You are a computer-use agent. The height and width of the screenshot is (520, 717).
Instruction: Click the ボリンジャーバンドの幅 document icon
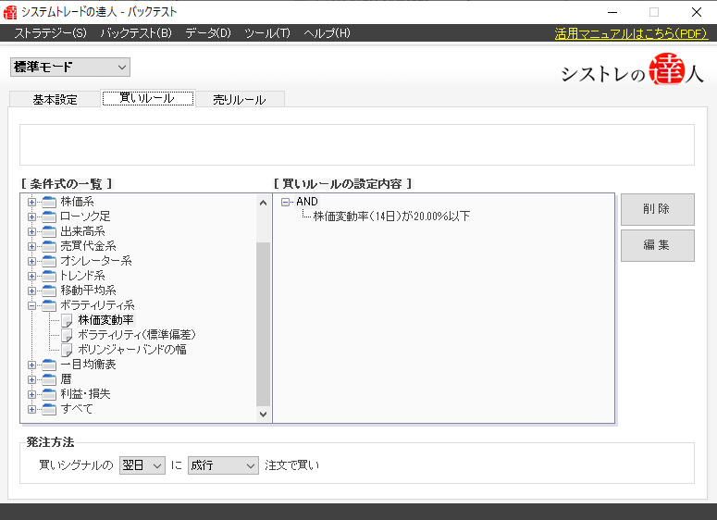[x=67, y=350]
